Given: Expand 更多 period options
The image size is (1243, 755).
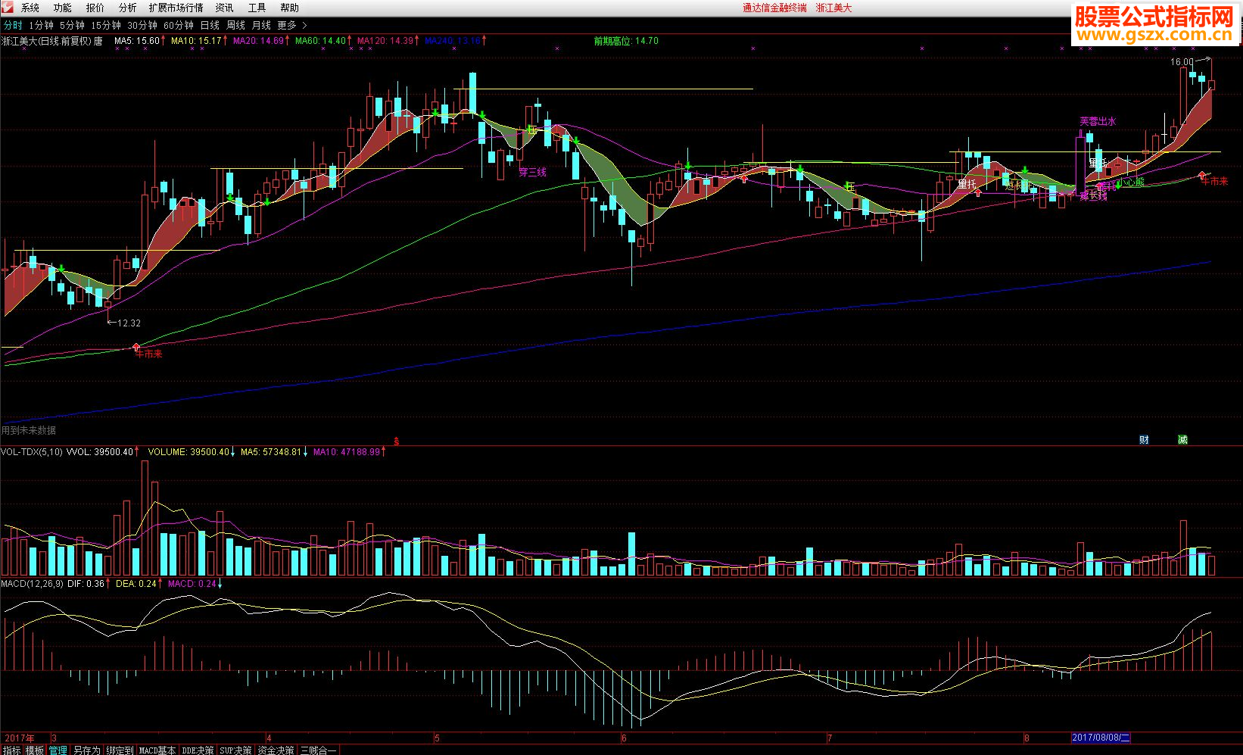Looking at the screenshot, I should (x=291, y=25).
